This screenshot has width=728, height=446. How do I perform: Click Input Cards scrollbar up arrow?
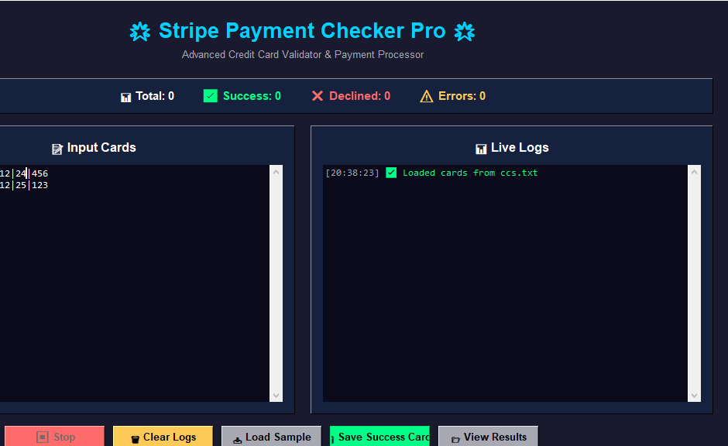pos(276,172)
